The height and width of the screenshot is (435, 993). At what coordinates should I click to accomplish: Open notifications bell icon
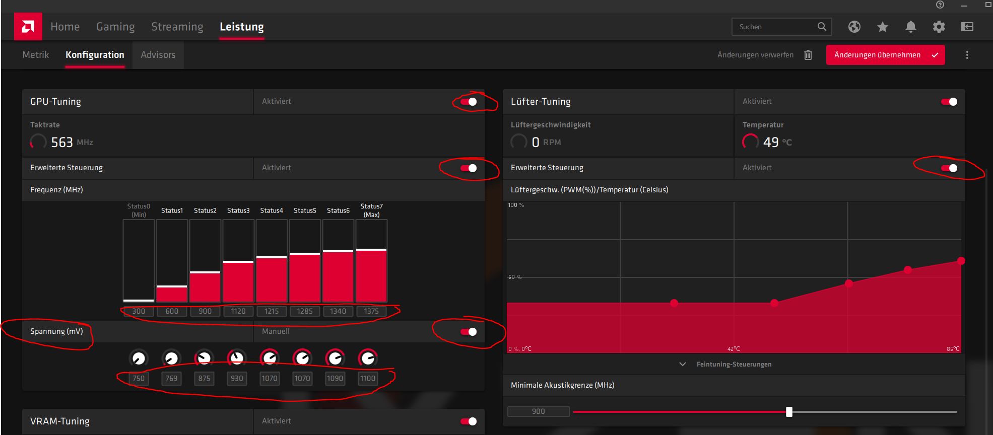tap(911, 27)
